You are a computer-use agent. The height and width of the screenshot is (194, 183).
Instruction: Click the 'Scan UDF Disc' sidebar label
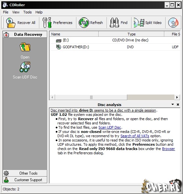coord(25,77)
